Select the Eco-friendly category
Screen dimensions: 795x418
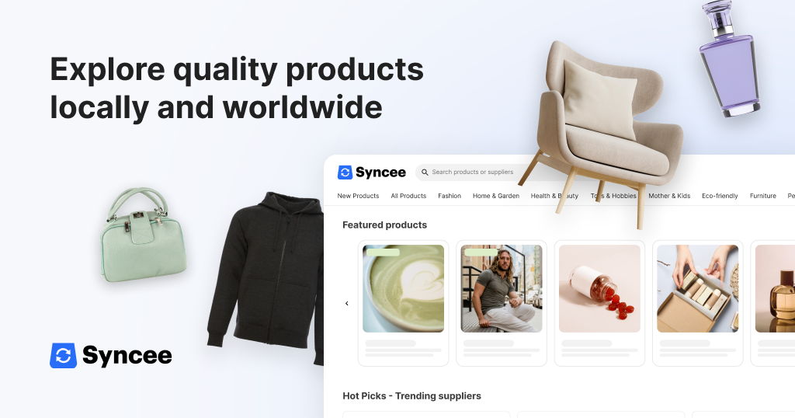pyautogui.click(x=720, y=196)
